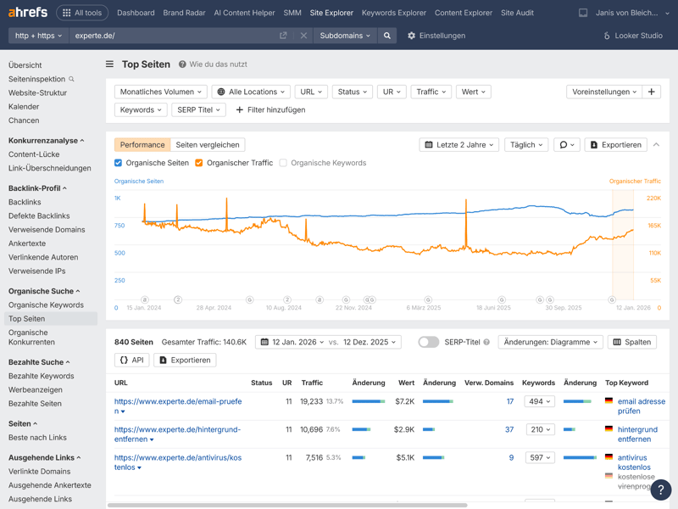The image size is (678, 509).
Task: Uncheck the Organische Seiten checkbox
Action: [119, 163]
